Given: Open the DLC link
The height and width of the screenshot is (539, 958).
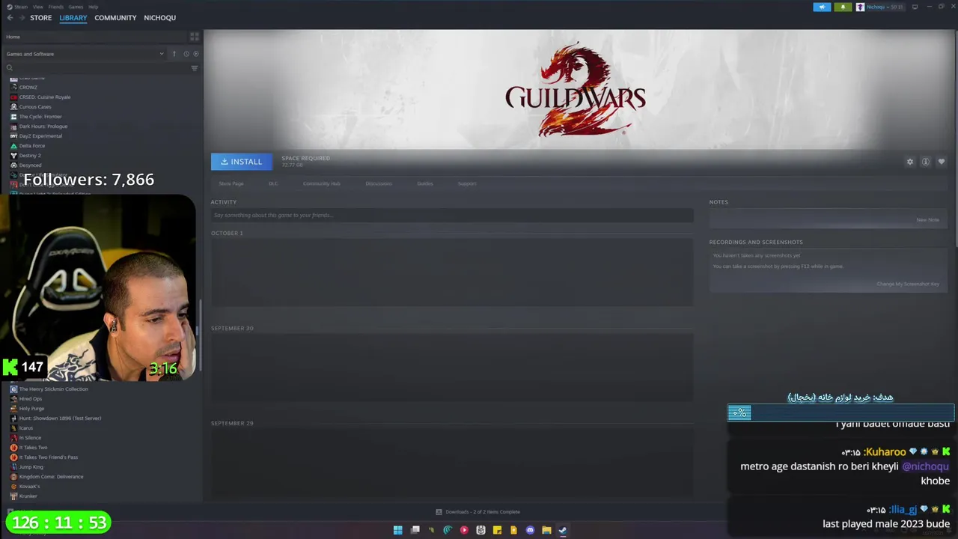Looking at the screenshot, I should tap(273, 183).
